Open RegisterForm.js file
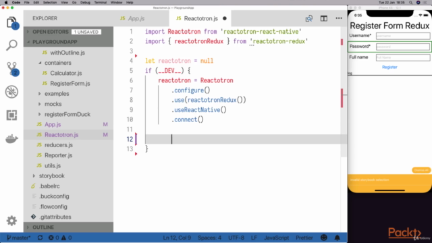The image size is (432, 243). (68, 84)
